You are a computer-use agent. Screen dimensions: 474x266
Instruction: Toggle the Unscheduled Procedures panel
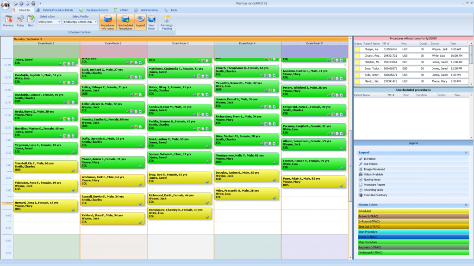click(125, 22)
